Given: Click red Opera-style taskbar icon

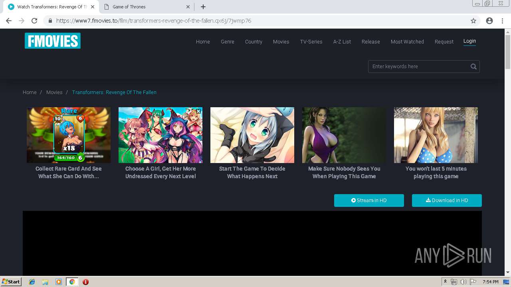Looking at the screenshot, I should click(x=85, y=282).
